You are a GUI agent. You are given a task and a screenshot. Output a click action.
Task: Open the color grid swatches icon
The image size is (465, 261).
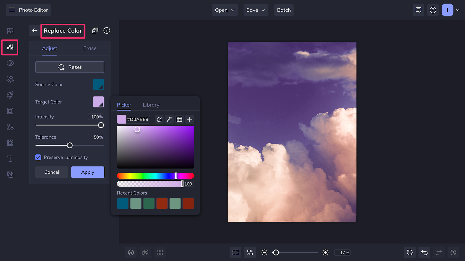click(x=179, y=119)
